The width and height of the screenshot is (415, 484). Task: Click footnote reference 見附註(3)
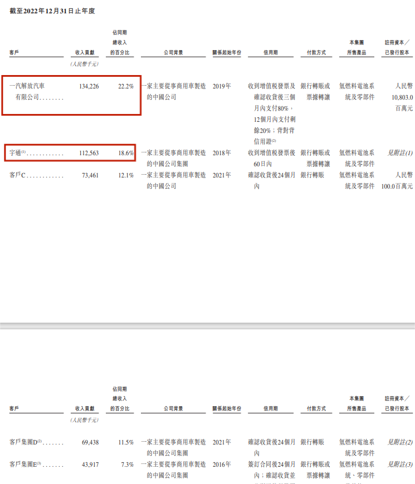coord(400,464)
